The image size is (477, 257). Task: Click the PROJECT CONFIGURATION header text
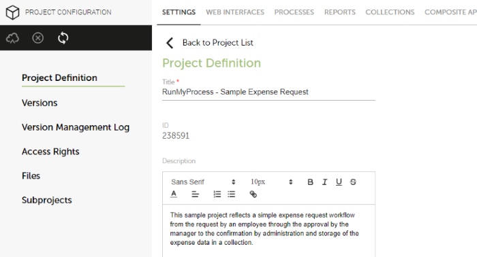click(68, 12)
